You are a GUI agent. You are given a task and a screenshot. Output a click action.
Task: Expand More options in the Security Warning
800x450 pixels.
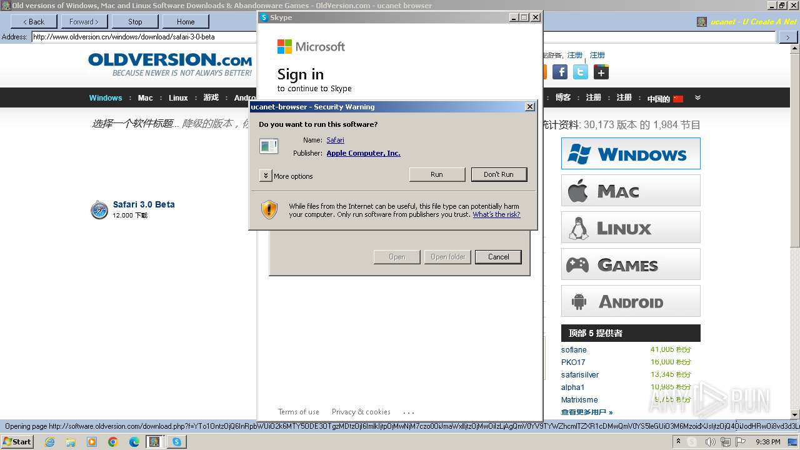click(x=266, y=176)
